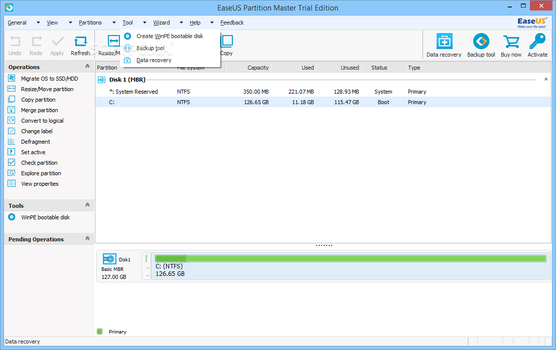Viewport: 556px width, 350px height.
Task: Select the Resize/Move toolbar icon
Action: (114, 41)
